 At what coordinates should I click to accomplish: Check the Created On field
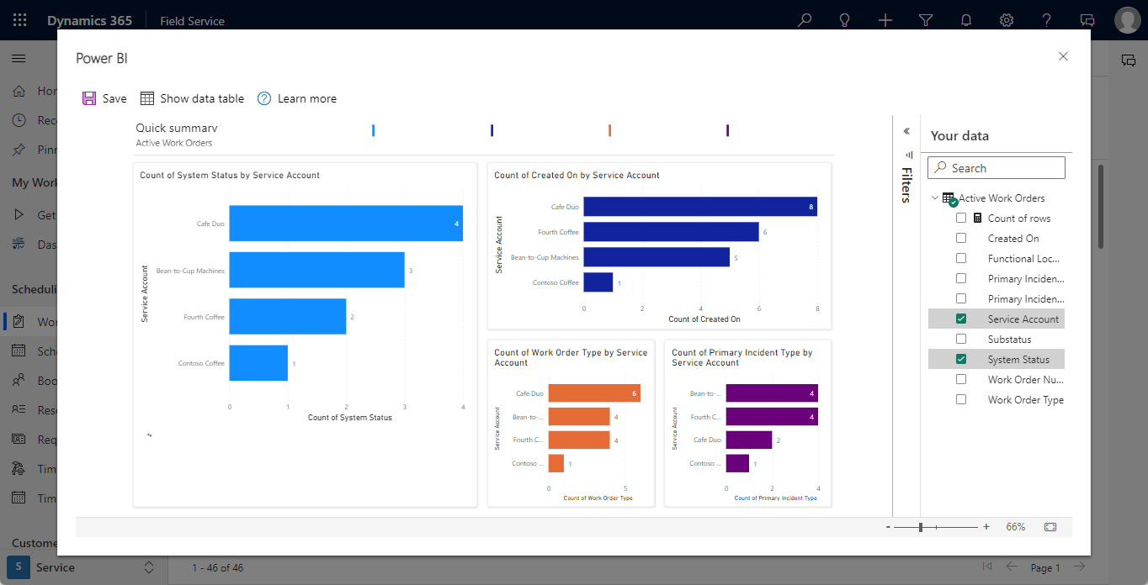tap(961, 239)
